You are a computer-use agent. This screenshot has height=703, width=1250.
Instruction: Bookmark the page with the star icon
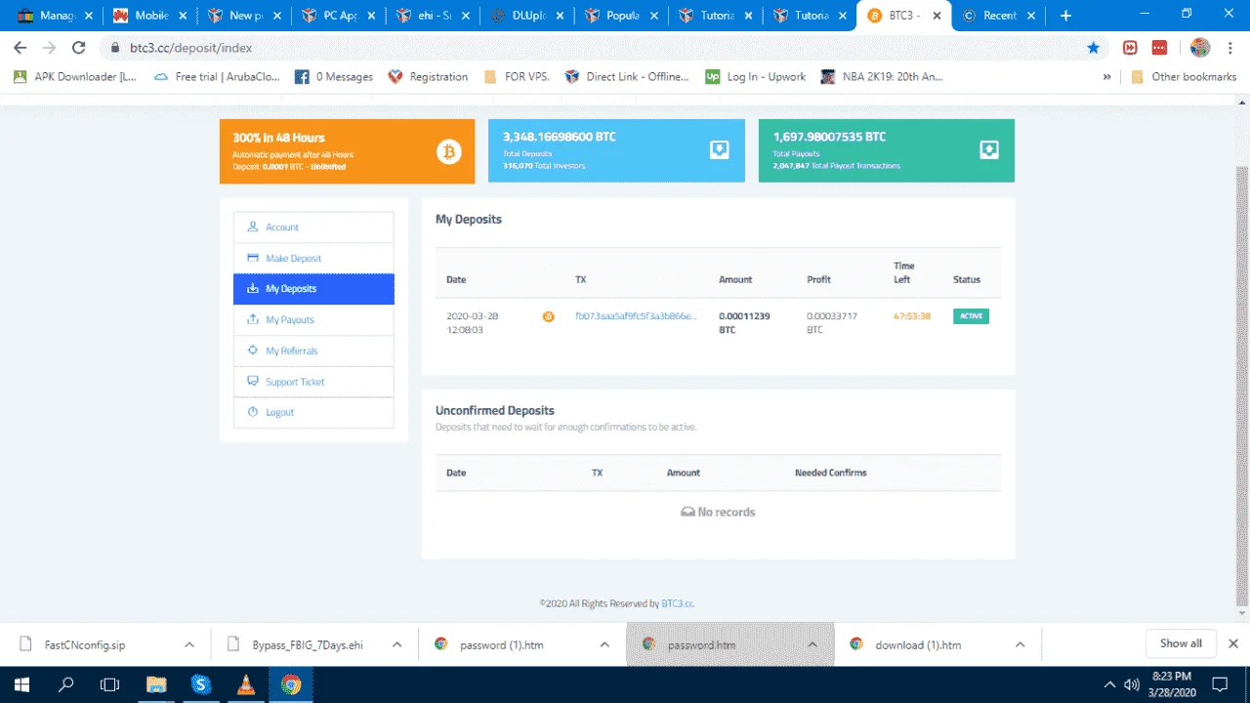pos(1093,47)
